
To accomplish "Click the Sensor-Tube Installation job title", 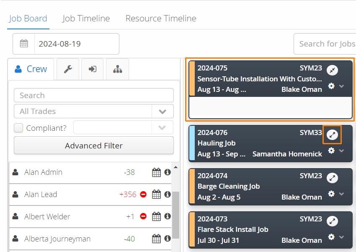I will [x=260, y=79].
